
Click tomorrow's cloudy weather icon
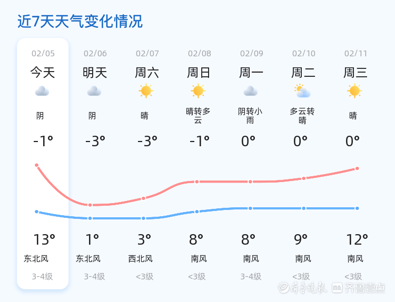click(x=94, y=91)
